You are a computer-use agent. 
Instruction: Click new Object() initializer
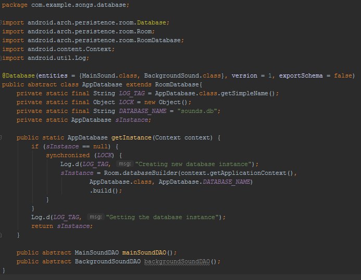166,102
